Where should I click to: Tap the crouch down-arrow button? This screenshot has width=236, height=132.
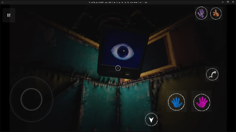(152, 120)
